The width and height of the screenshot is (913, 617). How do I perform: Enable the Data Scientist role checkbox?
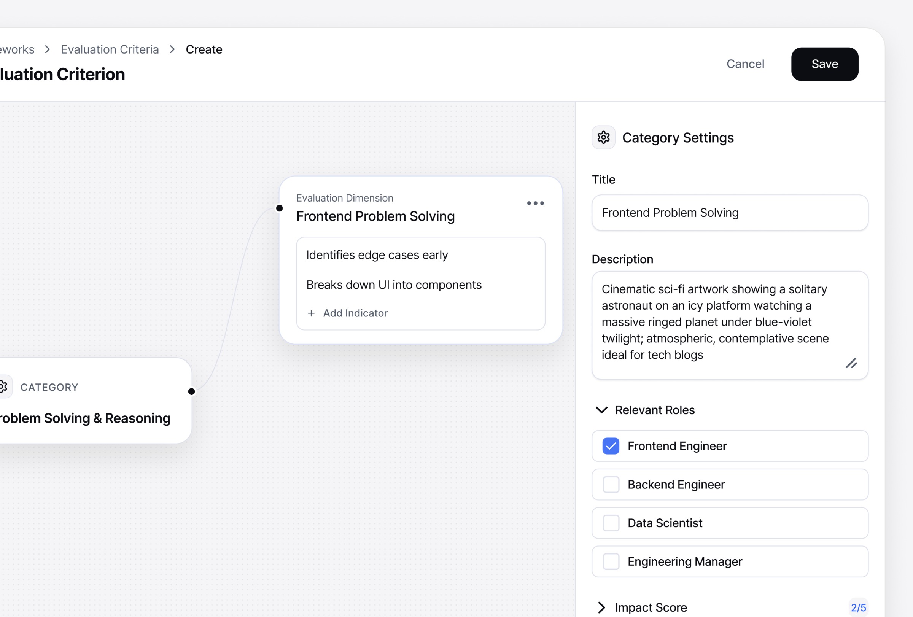coord(611,523)
